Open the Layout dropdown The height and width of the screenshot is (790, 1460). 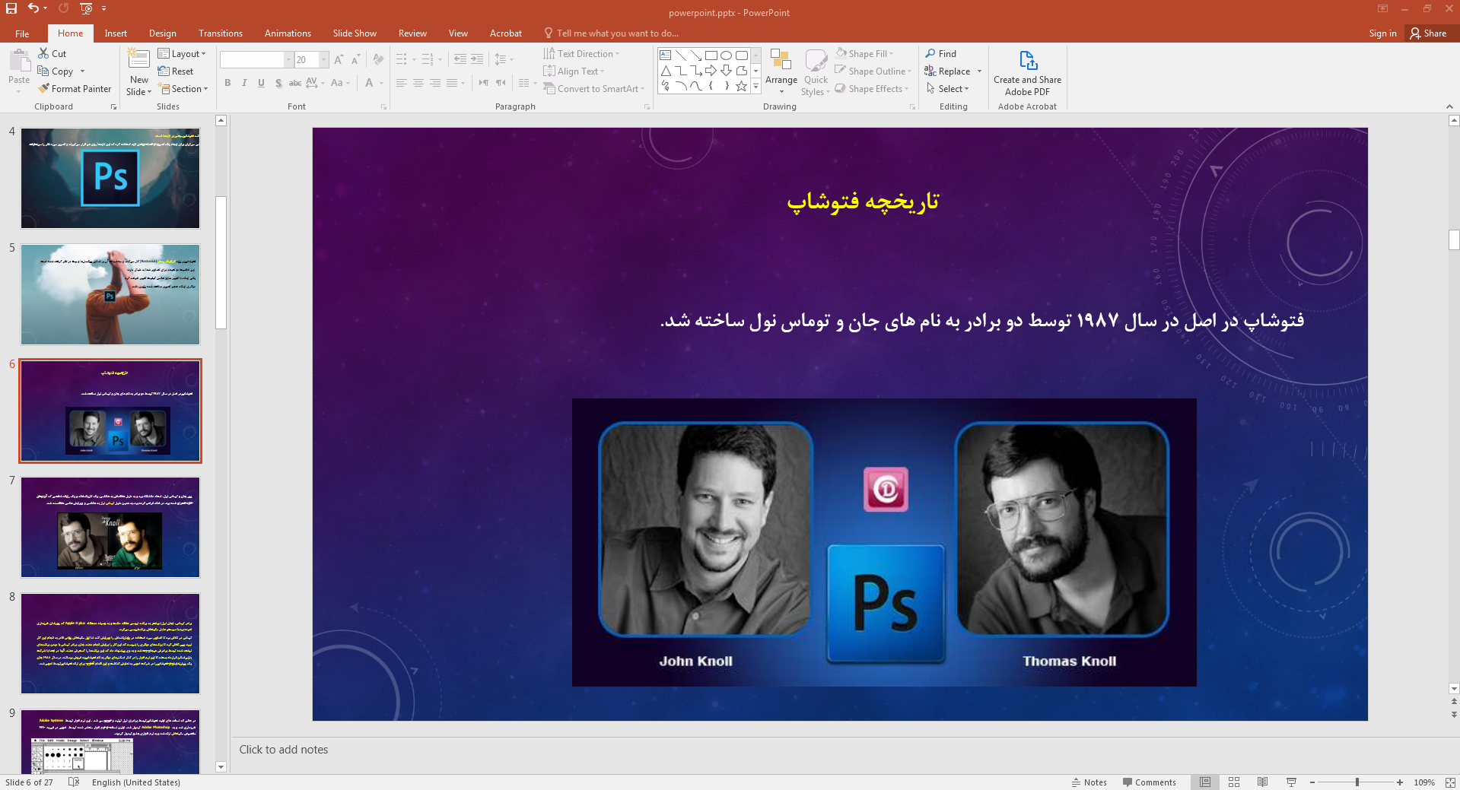click(182, 54)
